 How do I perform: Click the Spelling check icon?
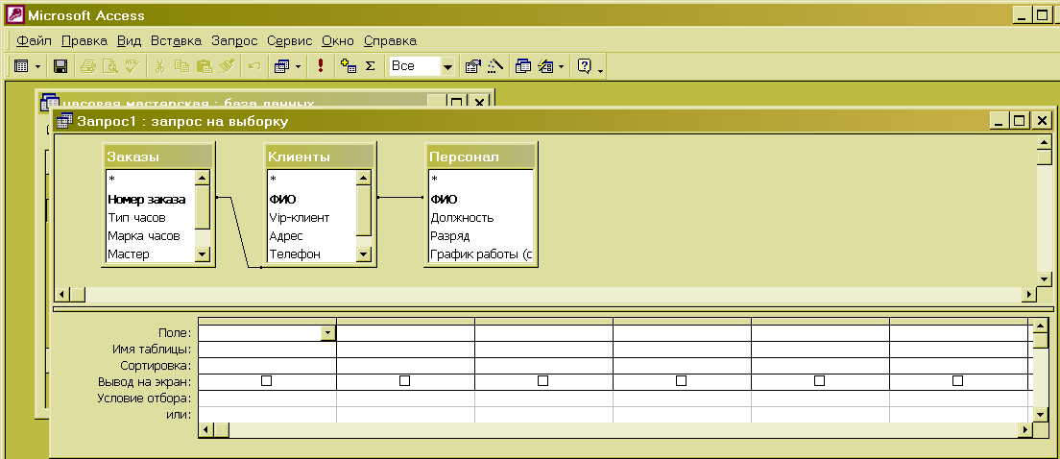(132, 66)
